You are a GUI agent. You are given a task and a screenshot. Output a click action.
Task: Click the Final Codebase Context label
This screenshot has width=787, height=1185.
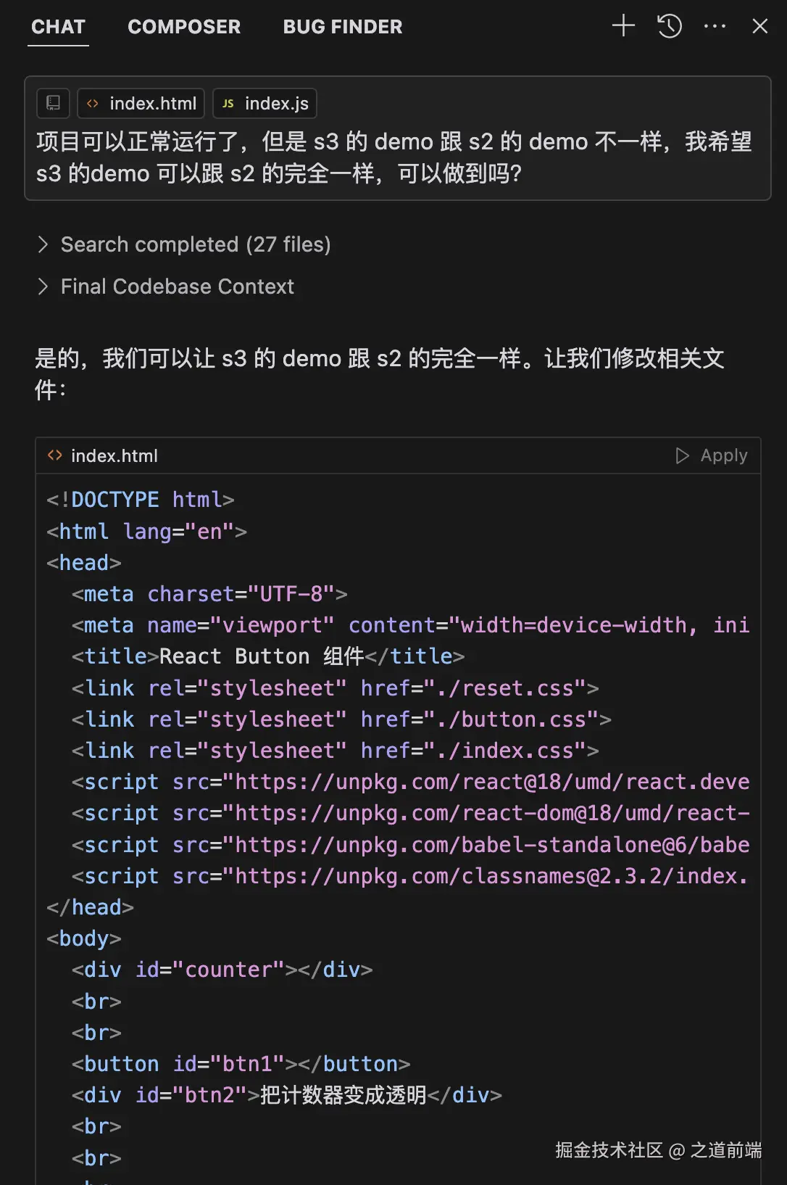click(x=178, y=286)
